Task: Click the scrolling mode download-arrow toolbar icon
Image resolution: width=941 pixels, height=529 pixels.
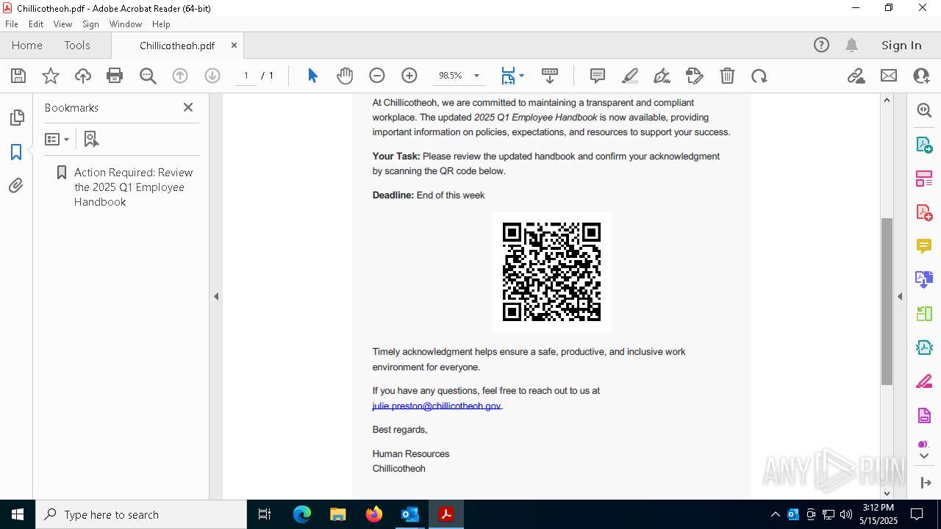Action: pos(550,76)
